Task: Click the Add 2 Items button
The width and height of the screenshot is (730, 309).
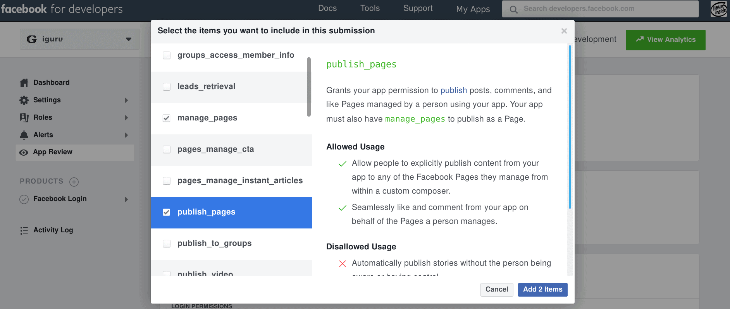Action: pyautogui.click(x=543, y=290)
